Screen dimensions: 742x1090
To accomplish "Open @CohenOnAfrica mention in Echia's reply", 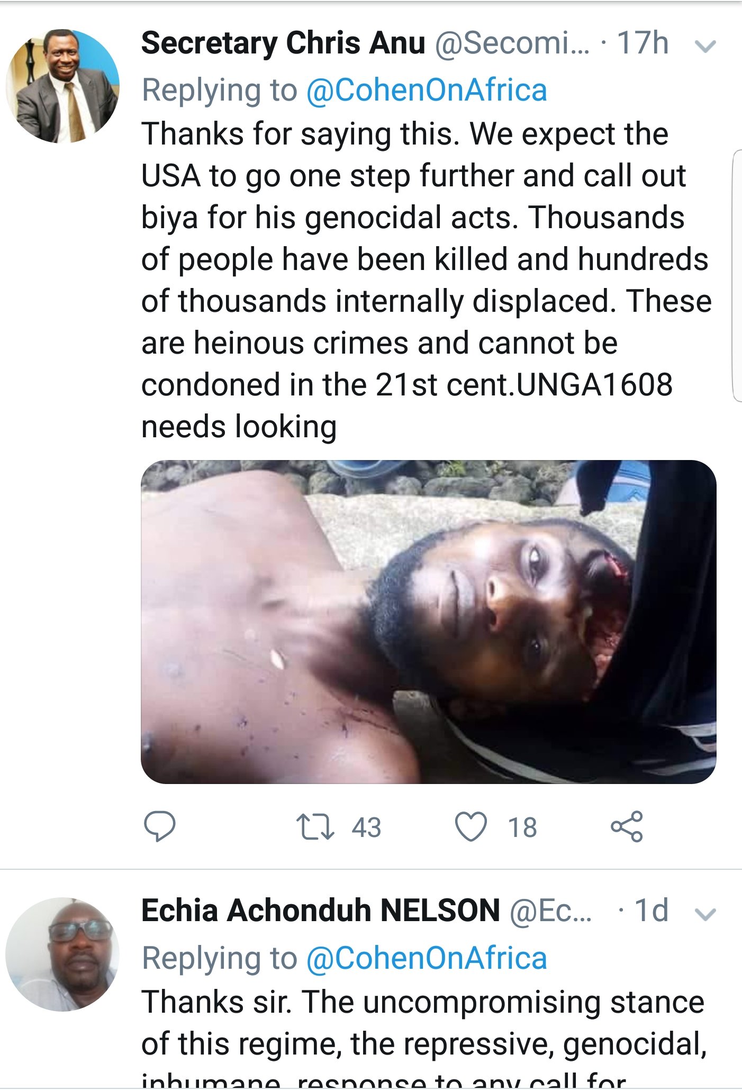I will coord(426,958).
